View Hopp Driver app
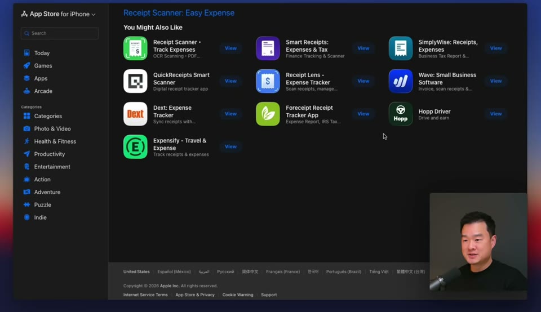541x312 pixels. pos(496,114)
